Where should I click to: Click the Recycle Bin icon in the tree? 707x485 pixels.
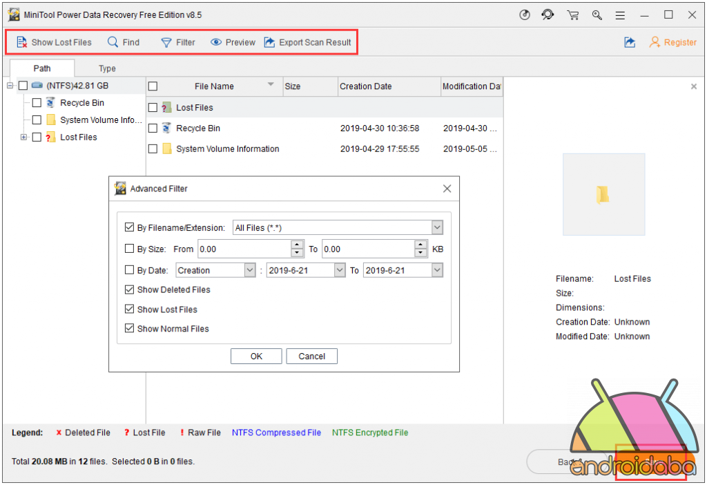click(51, 103)
